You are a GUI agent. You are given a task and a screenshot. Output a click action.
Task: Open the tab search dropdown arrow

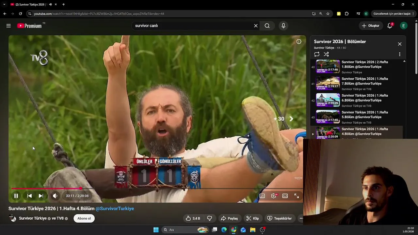pyautogui.click(x=4, y=5)
